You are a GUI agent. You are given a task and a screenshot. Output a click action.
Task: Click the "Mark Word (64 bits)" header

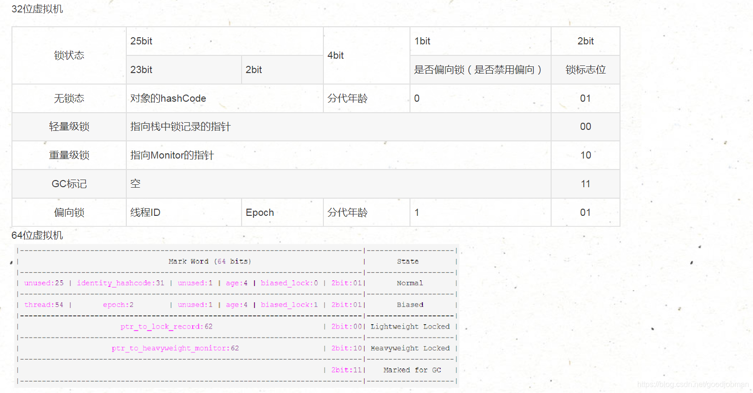tap(210, 262)
